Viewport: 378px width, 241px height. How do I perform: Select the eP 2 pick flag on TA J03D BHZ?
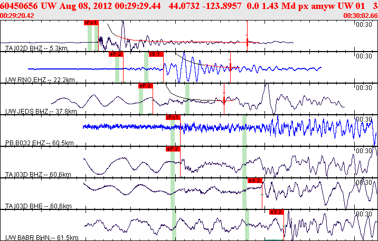[x=173, y=149]
